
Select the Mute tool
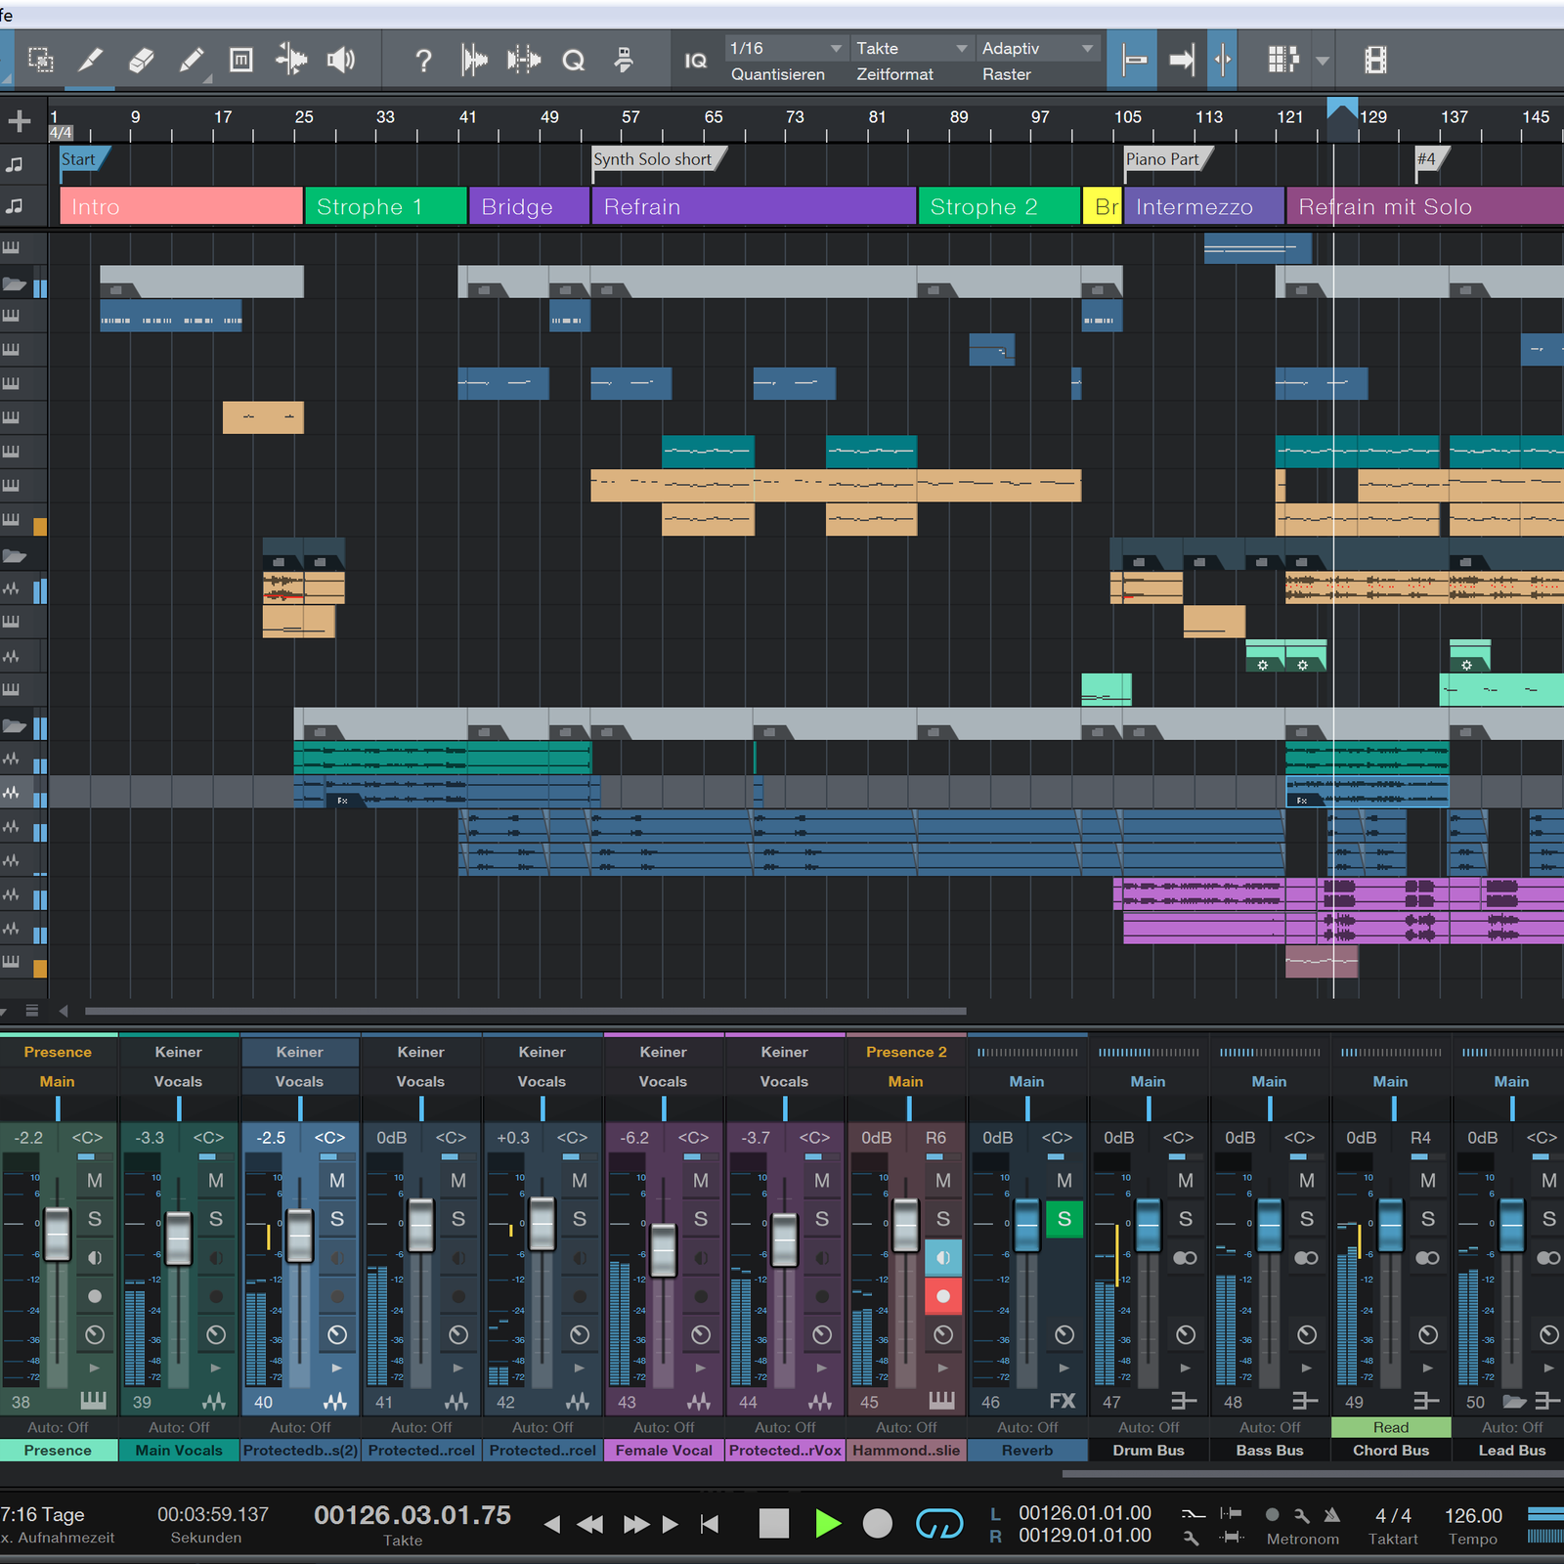(240, 61)
